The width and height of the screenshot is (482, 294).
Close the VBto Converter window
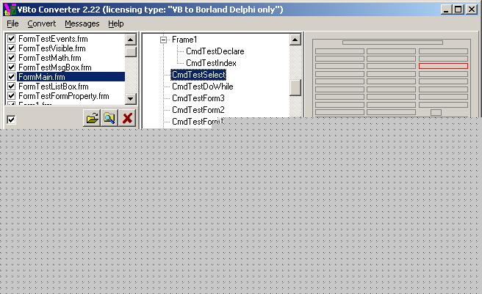[472, 10]
